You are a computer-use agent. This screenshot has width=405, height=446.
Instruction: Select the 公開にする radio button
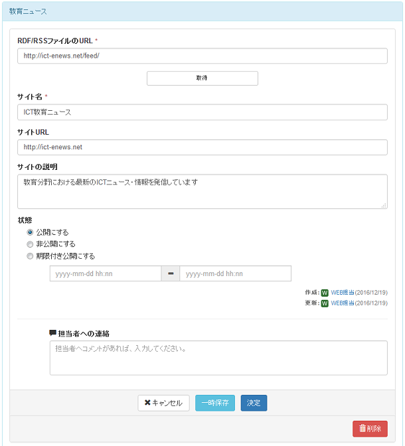click(x=30, y=232)
